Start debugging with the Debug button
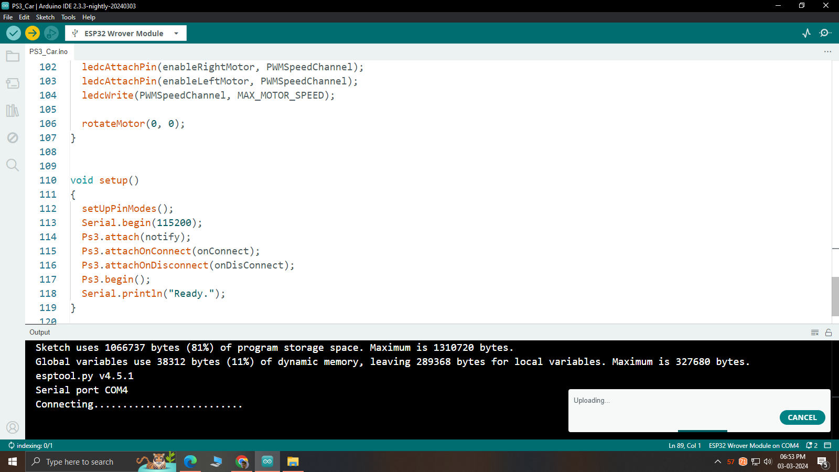Screen dimensions: 839x472 click(x=51, y=33)
